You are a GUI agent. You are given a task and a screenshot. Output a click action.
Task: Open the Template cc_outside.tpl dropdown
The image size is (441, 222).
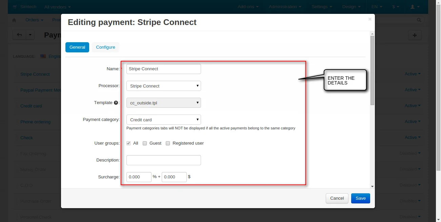(x=164, y=103)
